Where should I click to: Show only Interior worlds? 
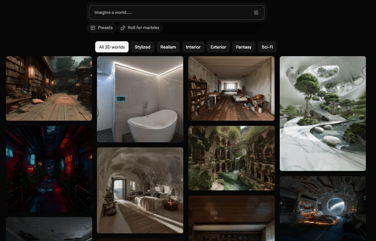(x=193, y=47)
